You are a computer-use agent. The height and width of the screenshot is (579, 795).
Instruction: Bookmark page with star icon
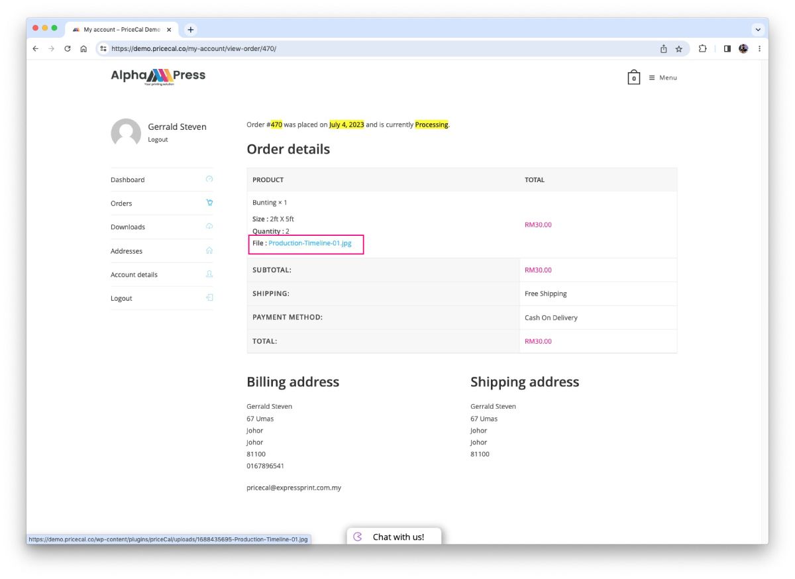pos(679,48)
